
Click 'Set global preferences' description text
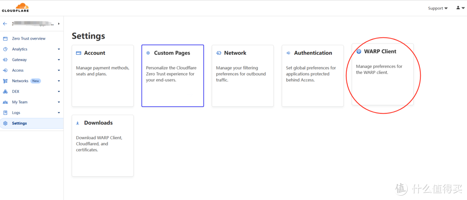click(x=311, y=74)
